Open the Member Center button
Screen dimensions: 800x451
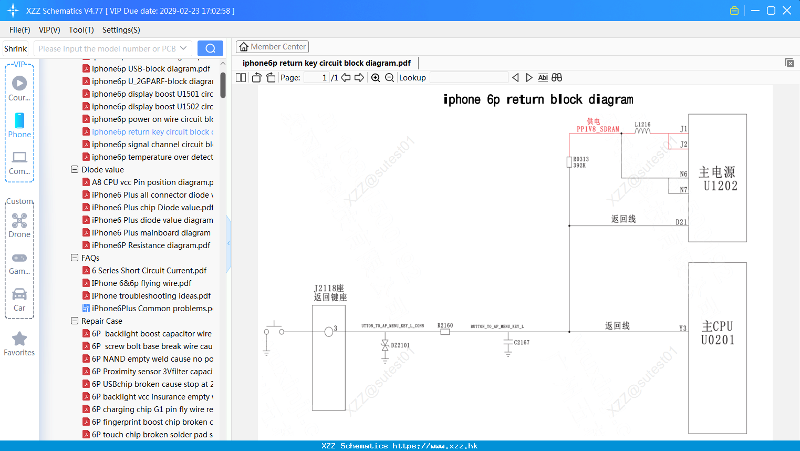(x=272, y=47)
